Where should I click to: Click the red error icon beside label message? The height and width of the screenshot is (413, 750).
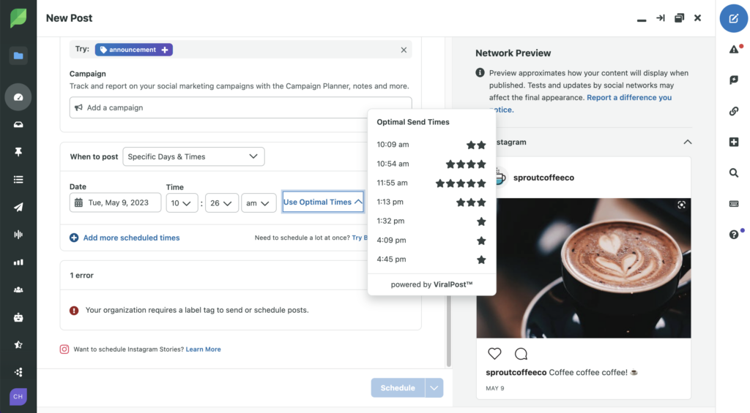[x=74, y=311]
